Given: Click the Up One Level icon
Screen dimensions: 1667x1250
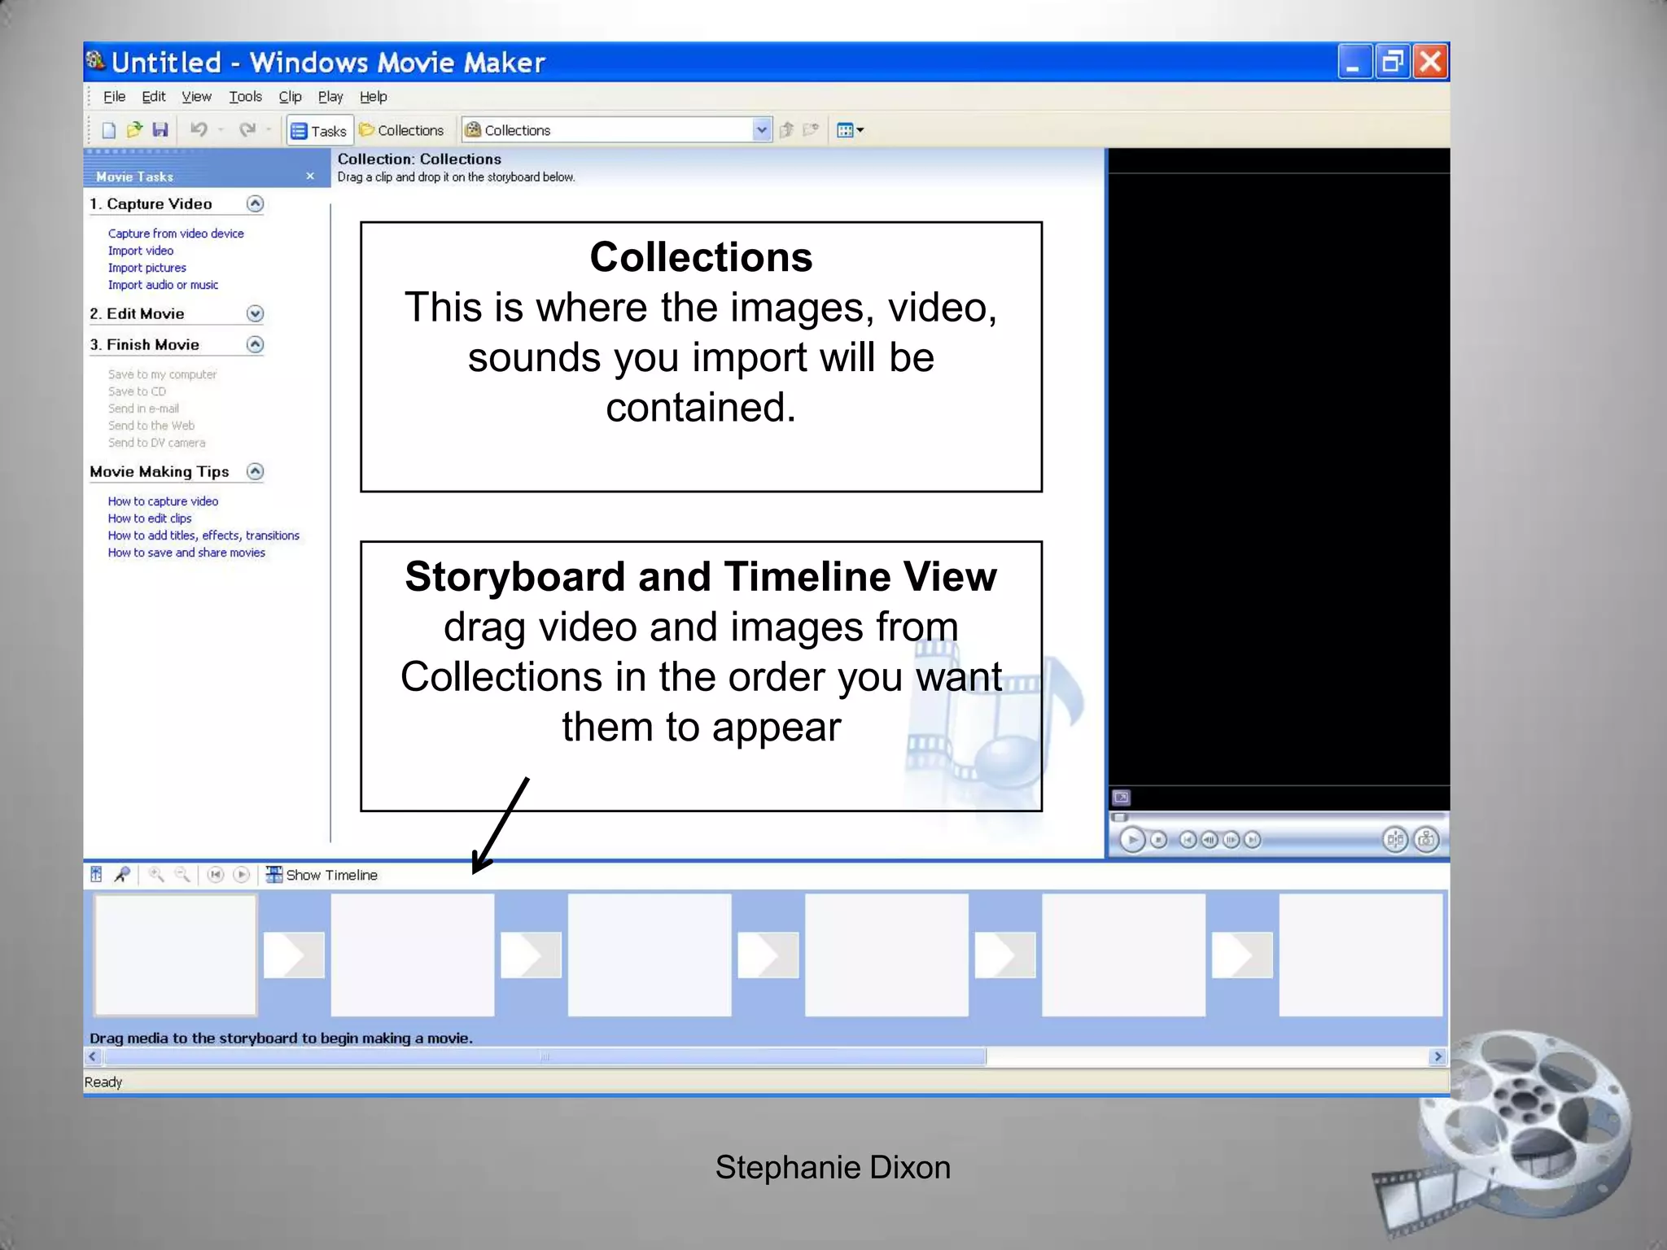Looking at the screenshot, I should tap(786, 130).
